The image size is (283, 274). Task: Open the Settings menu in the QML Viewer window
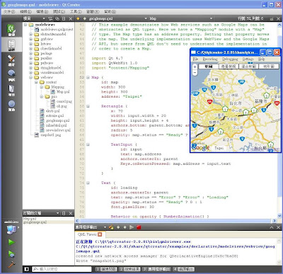248,59
